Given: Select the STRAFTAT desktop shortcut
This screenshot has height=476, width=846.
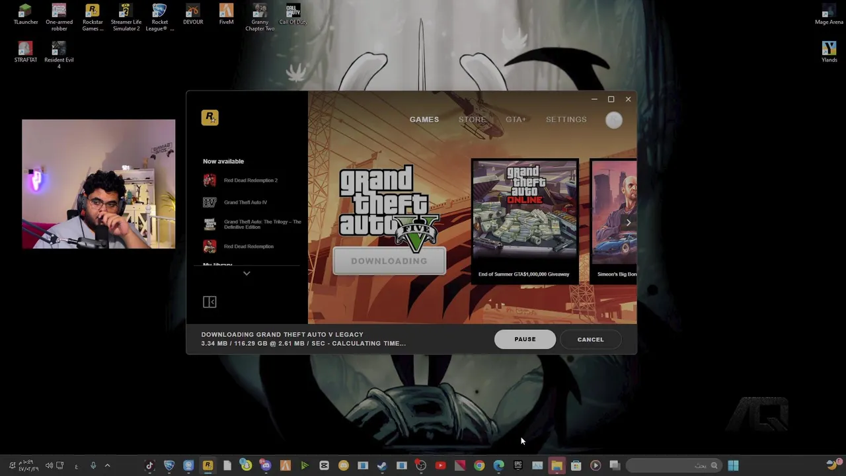Looking at the screenshot, I should [25, 53].
